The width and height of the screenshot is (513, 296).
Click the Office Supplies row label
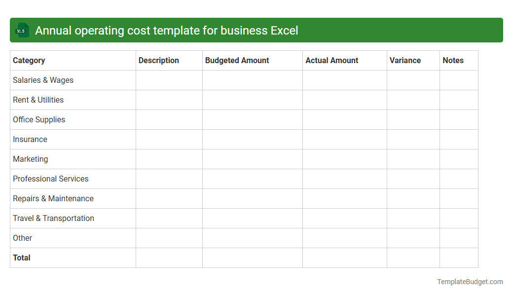(x=39, y=119)
